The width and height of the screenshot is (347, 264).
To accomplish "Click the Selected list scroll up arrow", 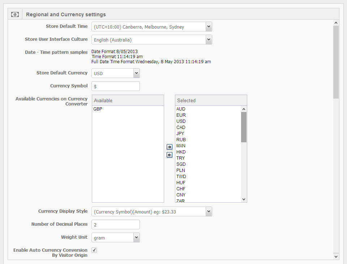I will pyautogui.click(x=244, y=109).
